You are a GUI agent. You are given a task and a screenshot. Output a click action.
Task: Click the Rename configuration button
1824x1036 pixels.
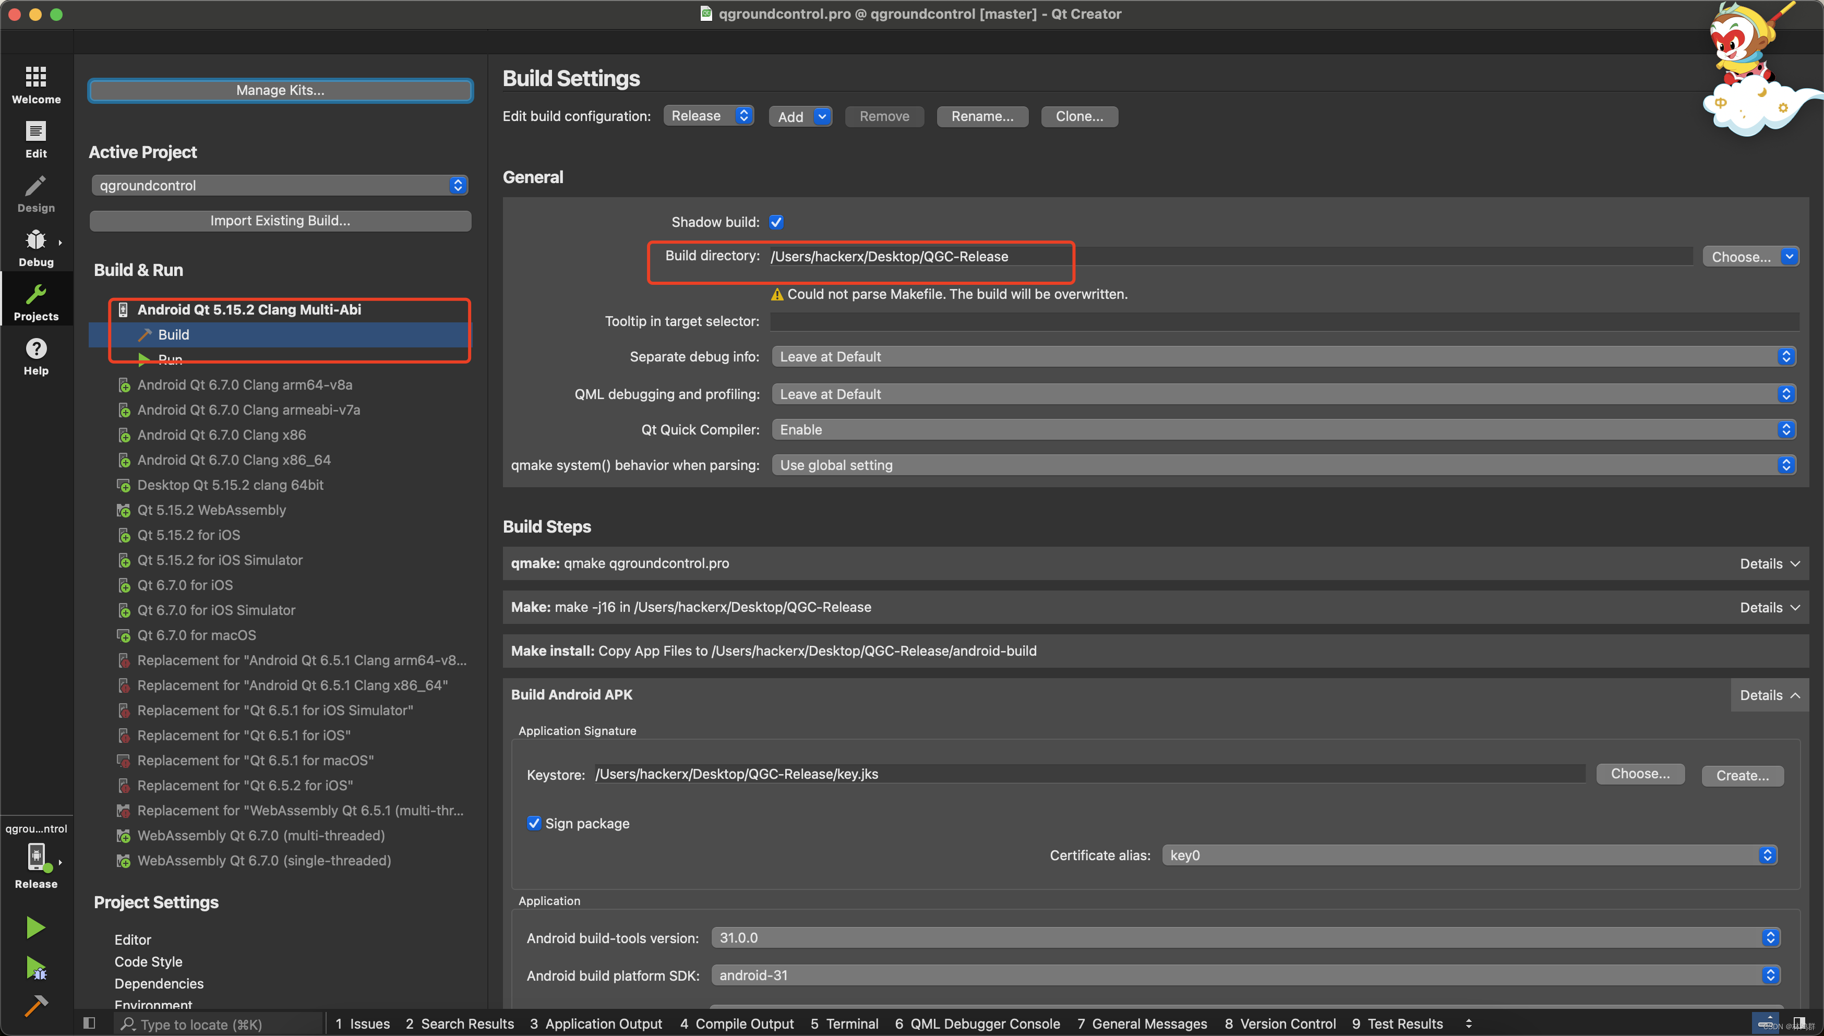982,117
